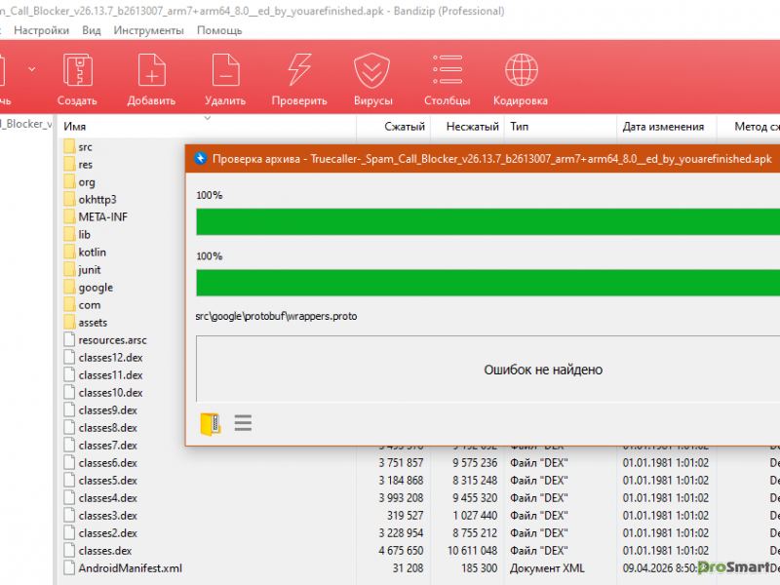This screenshot has height=585, width=780.
Task: Click the upper green progress bar
Action: pyautogui.click(x=487, y=222)
